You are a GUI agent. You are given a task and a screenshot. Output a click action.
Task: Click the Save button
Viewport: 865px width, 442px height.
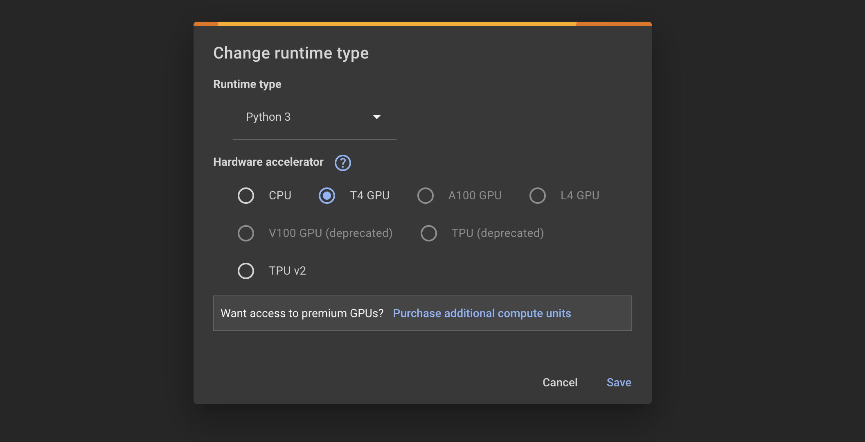point(618,383)
